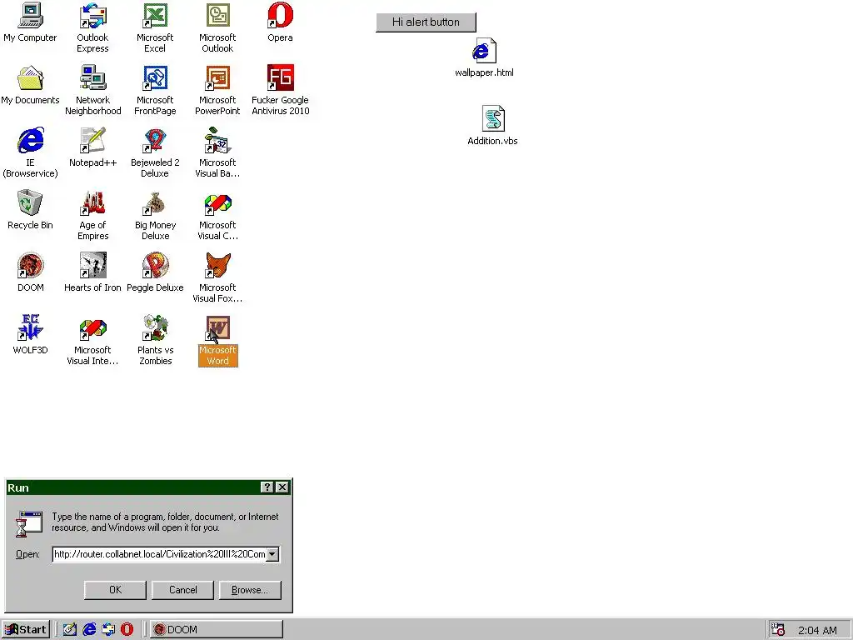Expand the Open combo box dropdown arrow
This screenshot has height=640, width=853.
pyautogui.click(x=273, y=554)
